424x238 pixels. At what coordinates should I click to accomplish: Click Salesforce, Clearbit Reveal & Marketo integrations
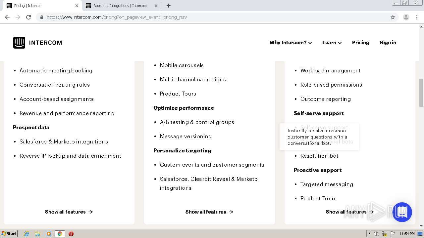[x=209, y=183]
